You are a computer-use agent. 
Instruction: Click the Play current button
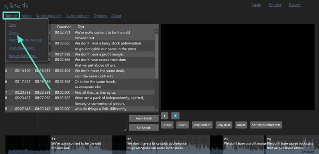(202, 125)
